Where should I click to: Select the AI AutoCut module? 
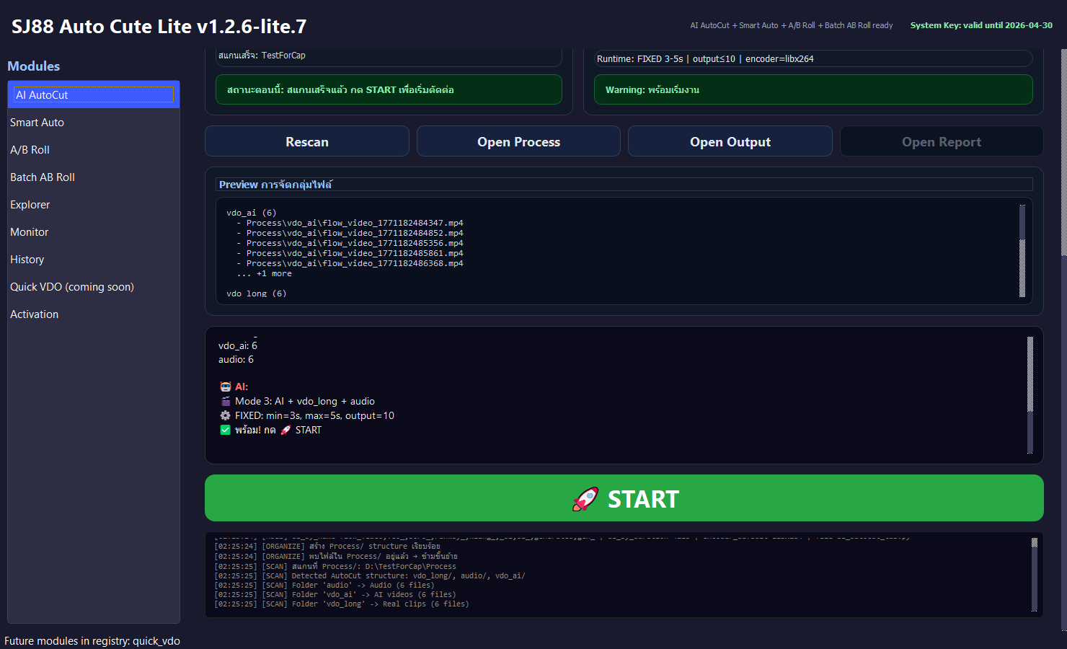[x=94, y=95]
